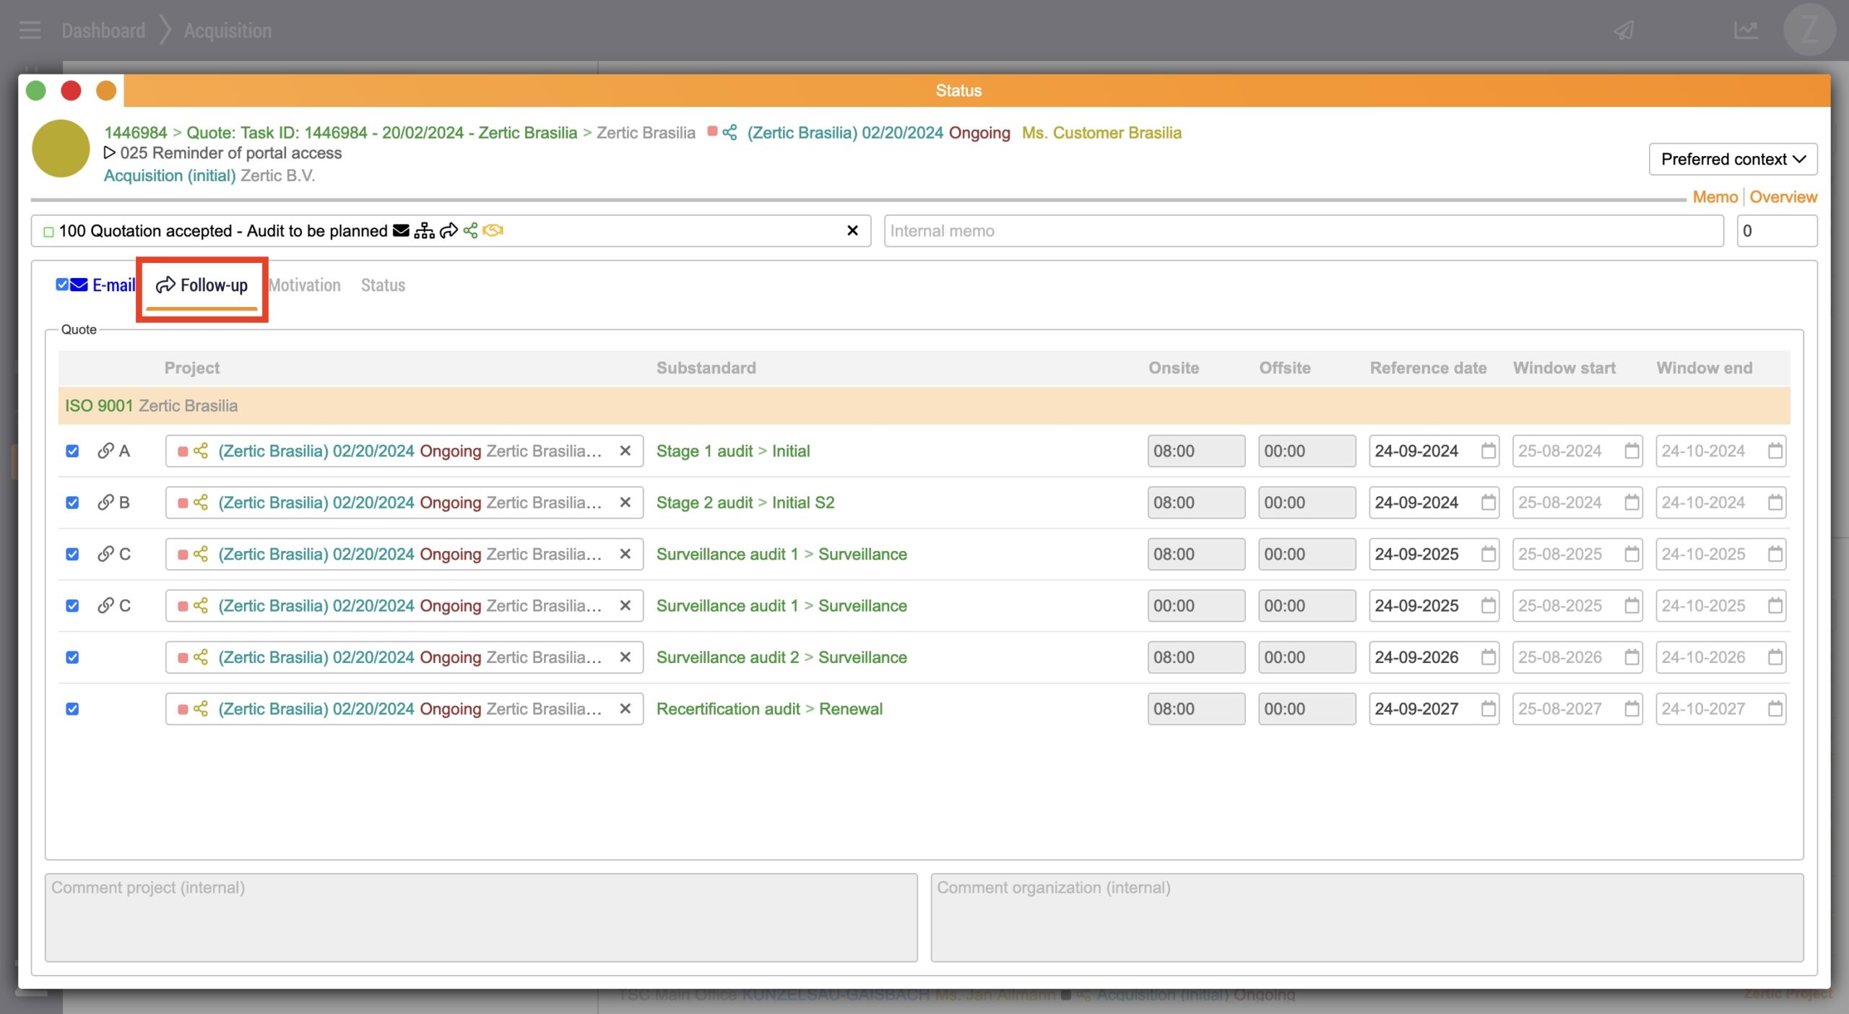Click the Memo link

pos(1715,197)
